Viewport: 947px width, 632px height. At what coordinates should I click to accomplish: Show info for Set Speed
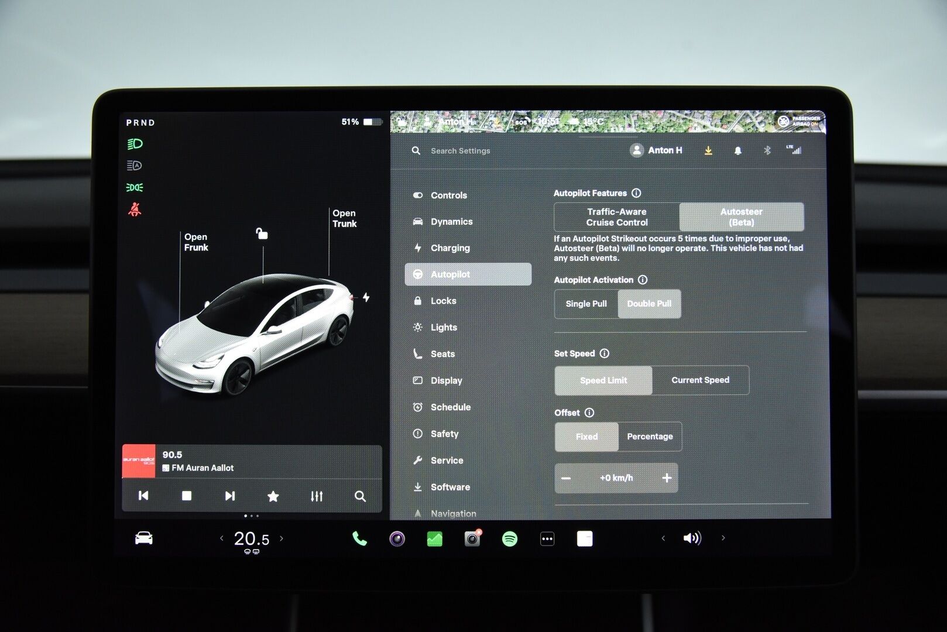point(605,353)
